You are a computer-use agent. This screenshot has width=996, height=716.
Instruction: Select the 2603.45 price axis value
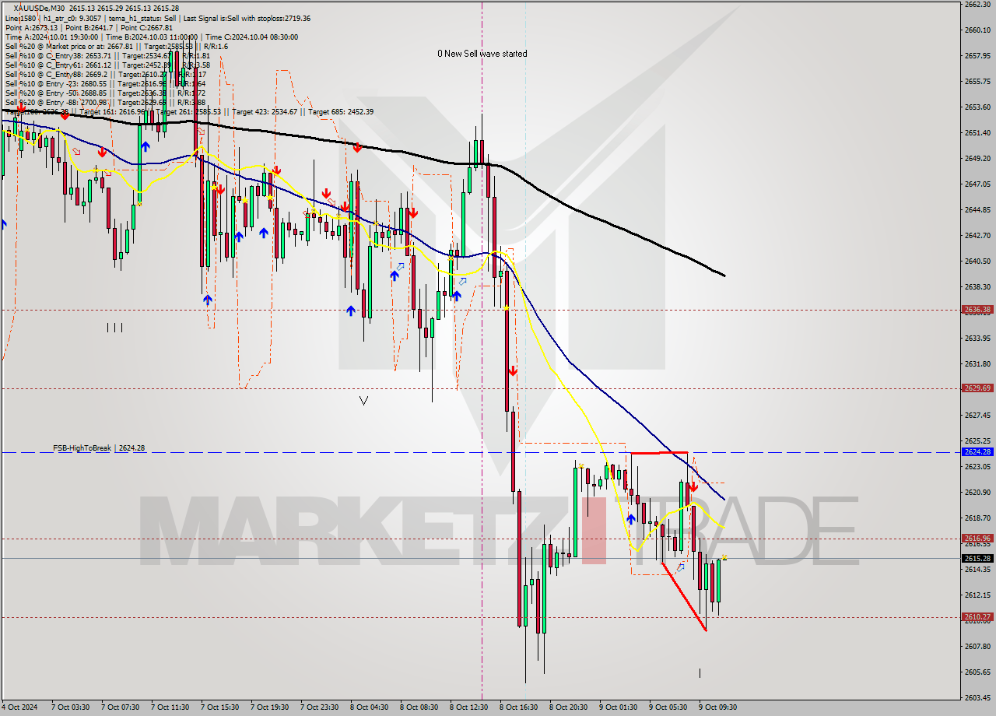click(x=977, y=697)
